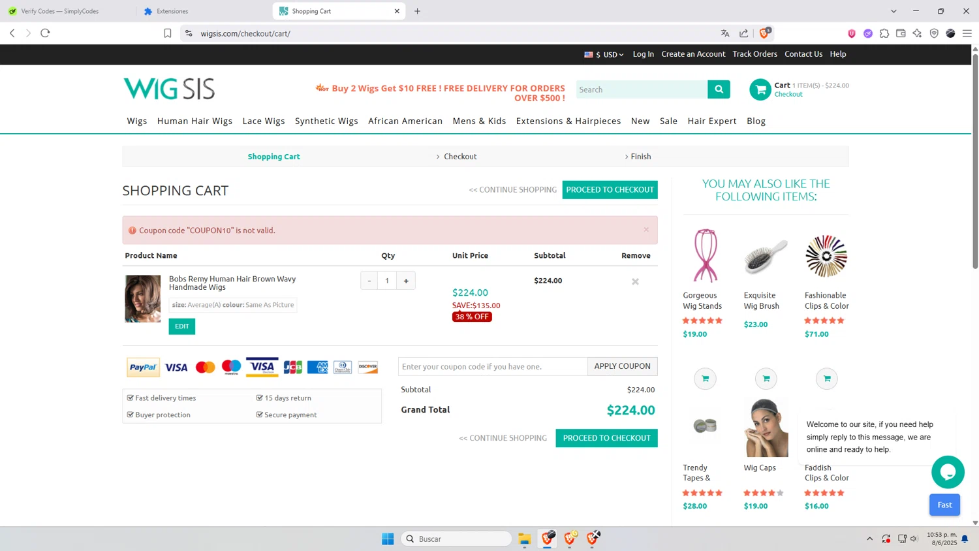979x551 pixels.
Task: Open the Wigs menu
Action: [137, 121]
